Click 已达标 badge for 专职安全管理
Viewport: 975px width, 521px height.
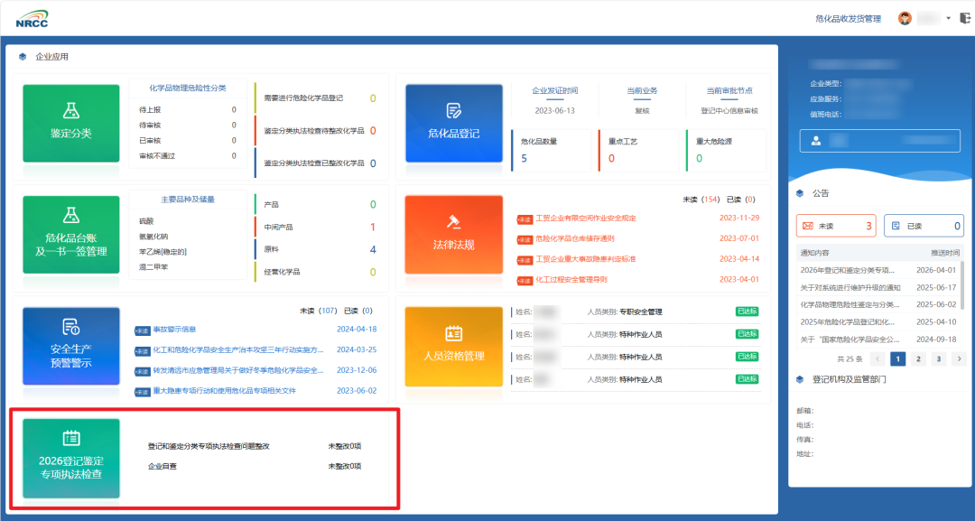click(747, 312)
